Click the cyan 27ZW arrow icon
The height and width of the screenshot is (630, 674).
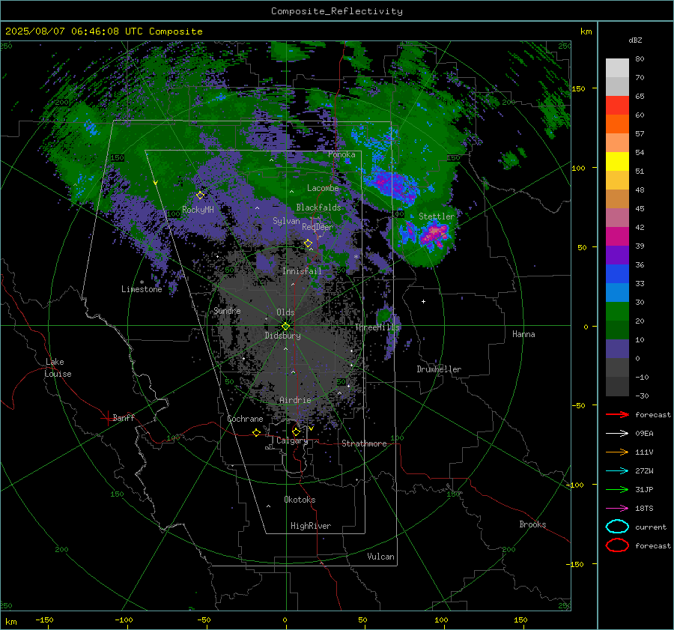click(x=617, y=471)
